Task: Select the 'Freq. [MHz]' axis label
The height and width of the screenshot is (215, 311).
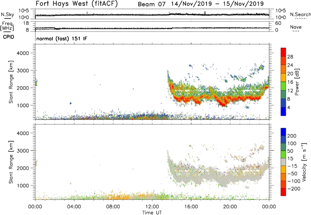Action: (x=7, y=26)
